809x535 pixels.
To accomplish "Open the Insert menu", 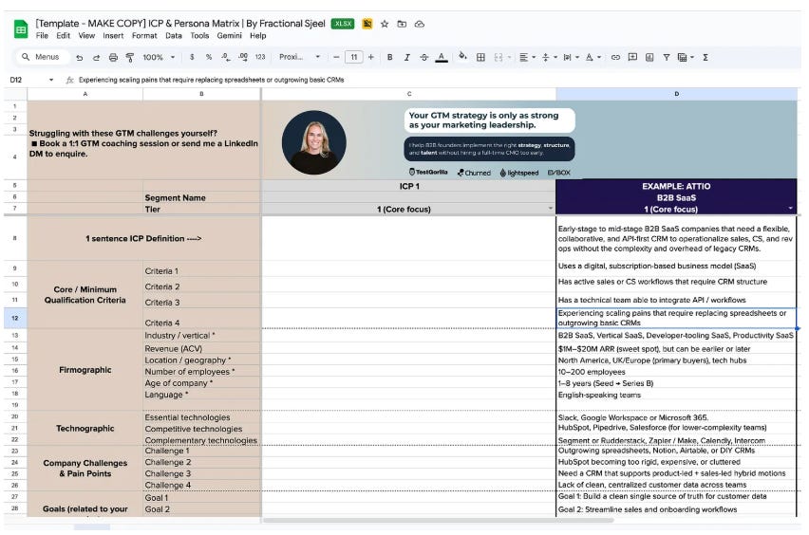I will coord(113,35).
